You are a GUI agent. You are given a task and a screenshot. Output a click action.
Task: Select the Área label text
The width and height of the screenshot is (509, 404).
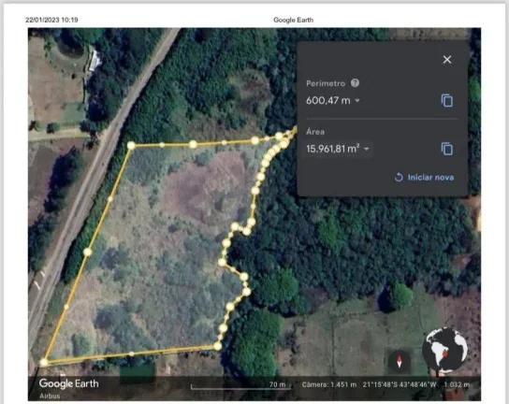[x=315, y=132]
